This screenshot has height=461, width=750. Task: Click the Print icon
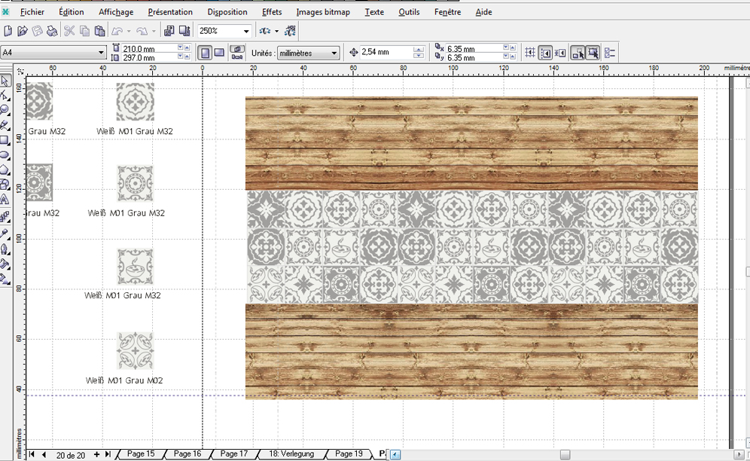coord(52,31)
